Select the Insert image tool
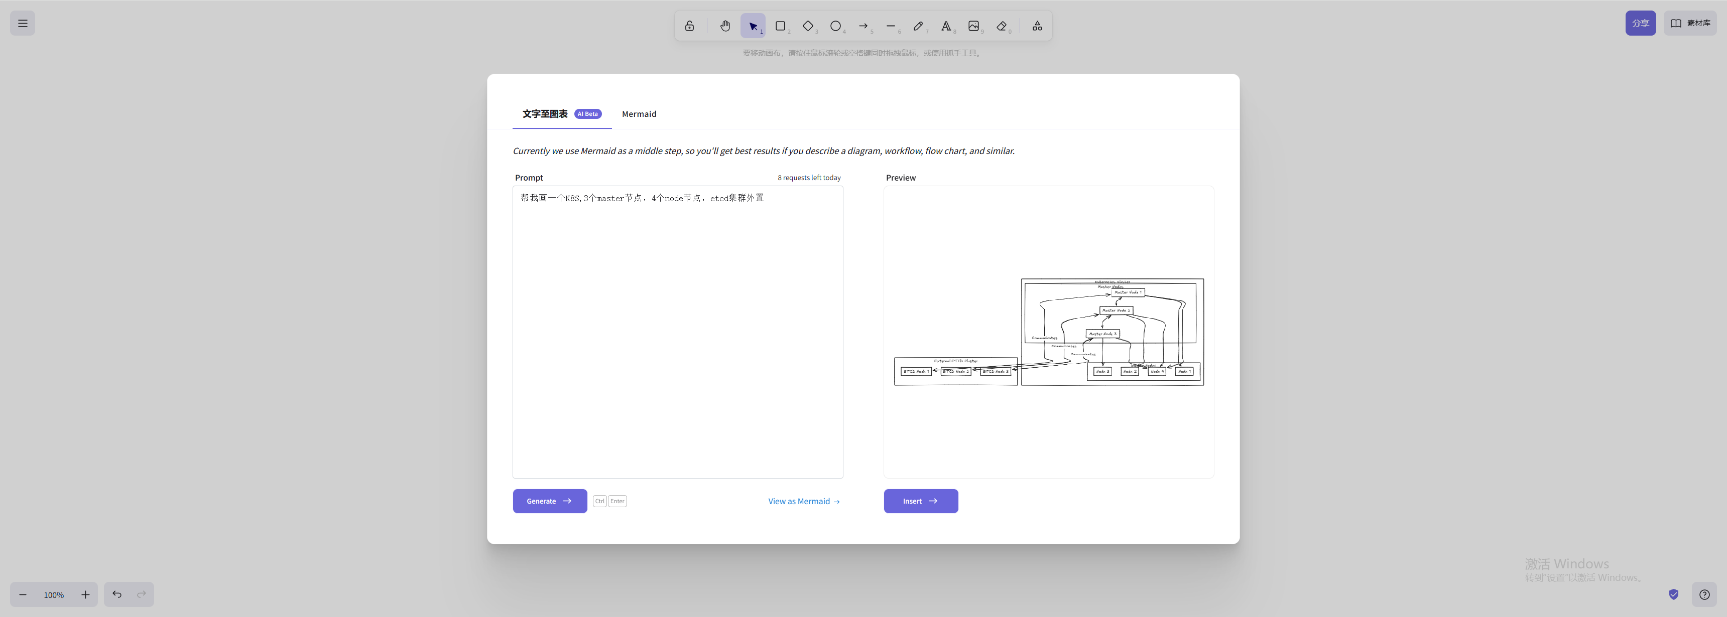The width and height of the screenshot is (1727, 617). coord(973,26)
